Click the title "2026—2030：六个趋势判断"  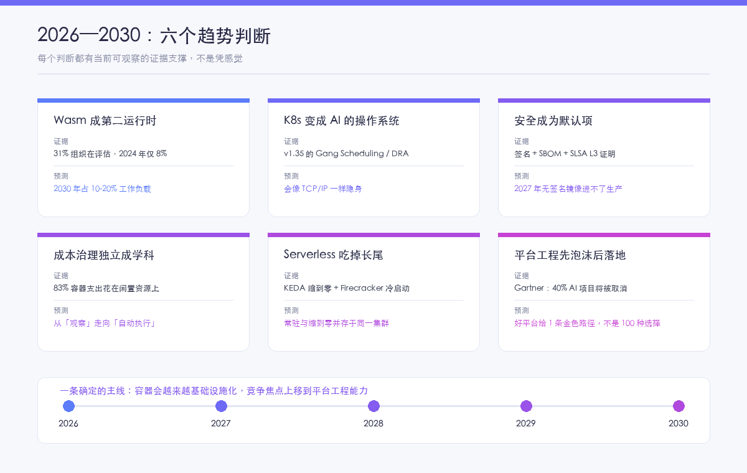pos(154,36)
